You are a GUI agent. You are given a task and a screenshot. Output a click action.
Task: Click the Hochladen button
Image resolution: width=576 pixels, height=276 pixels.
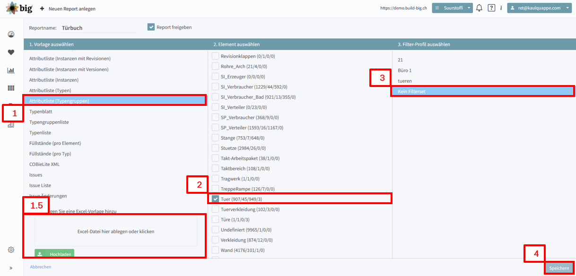tap(54, 254)
